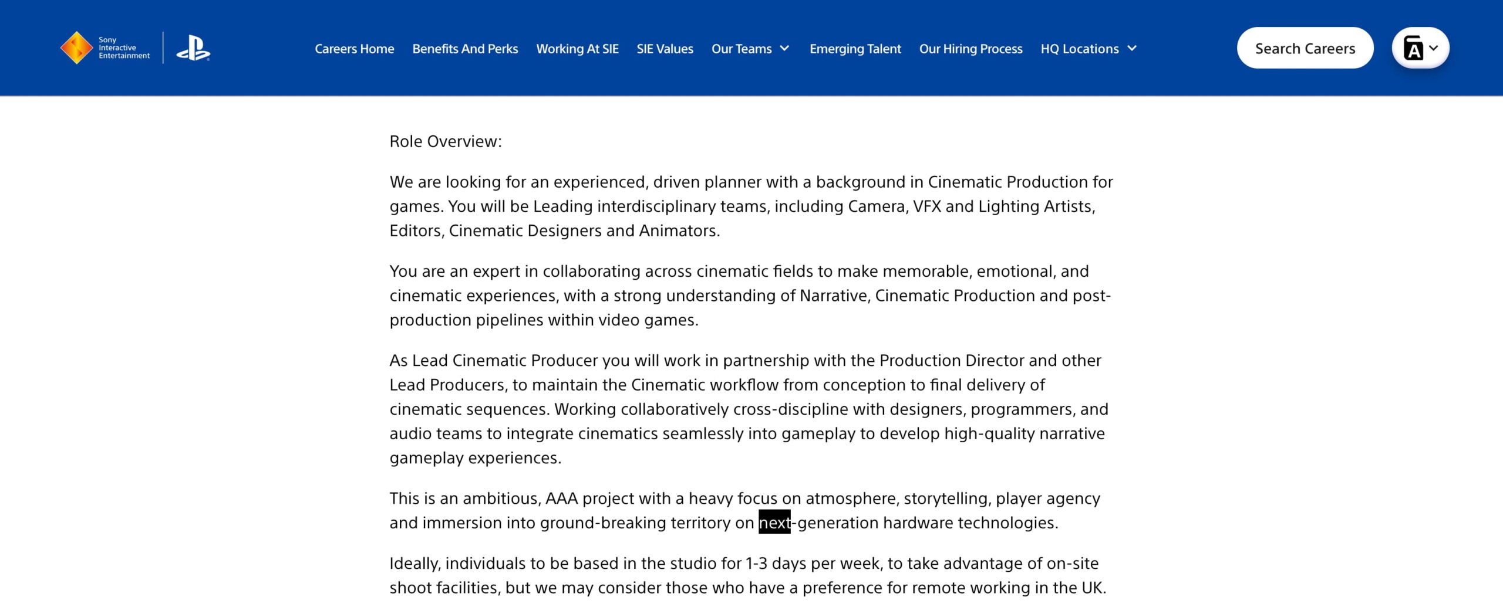Open Benefits And Perks page
This screenshot has width=1503, height=614.
pyautogui.click(x=465, y=49)
